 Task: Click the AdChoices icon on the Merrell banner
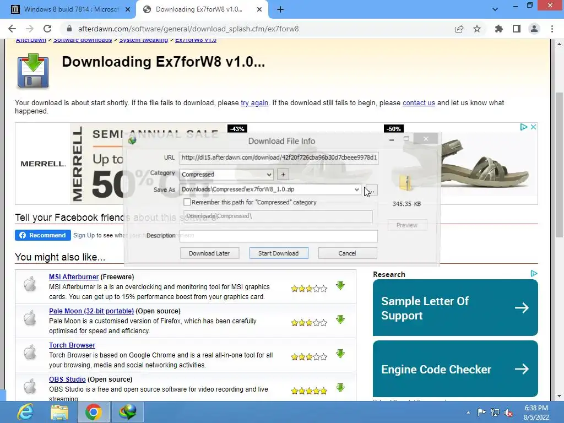coord(524,127)
